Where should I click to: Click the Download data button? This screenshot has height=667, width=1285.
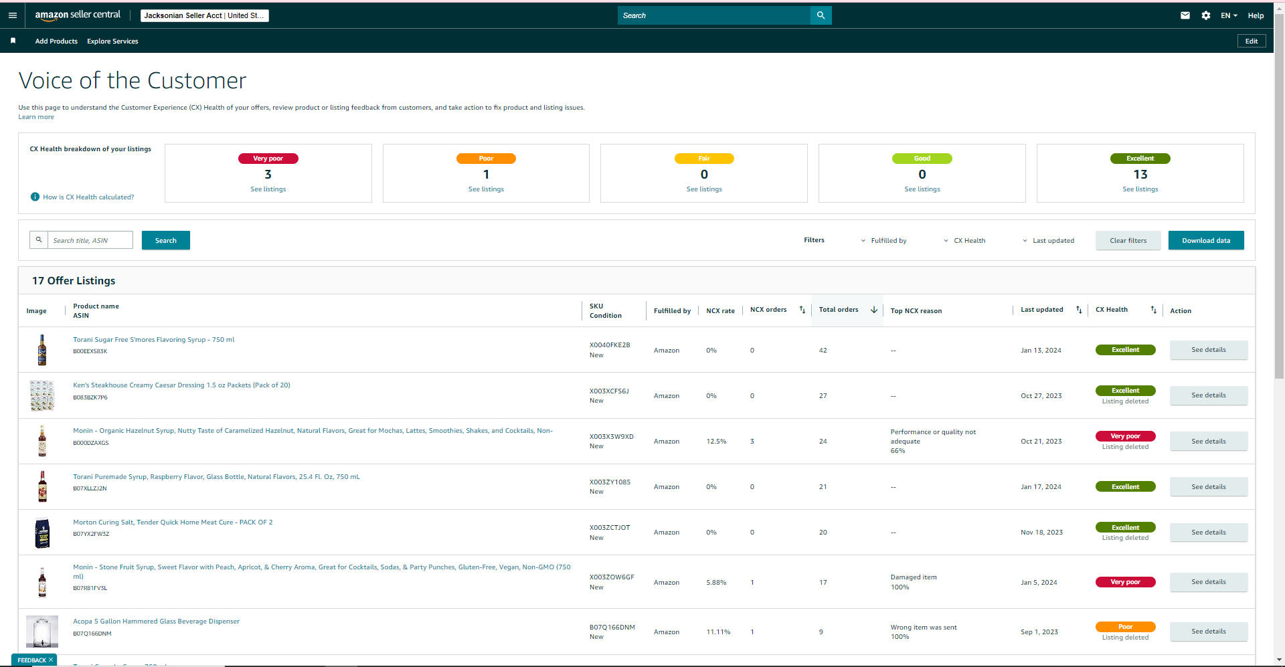pyautogui.click(x=1206, y=240)
